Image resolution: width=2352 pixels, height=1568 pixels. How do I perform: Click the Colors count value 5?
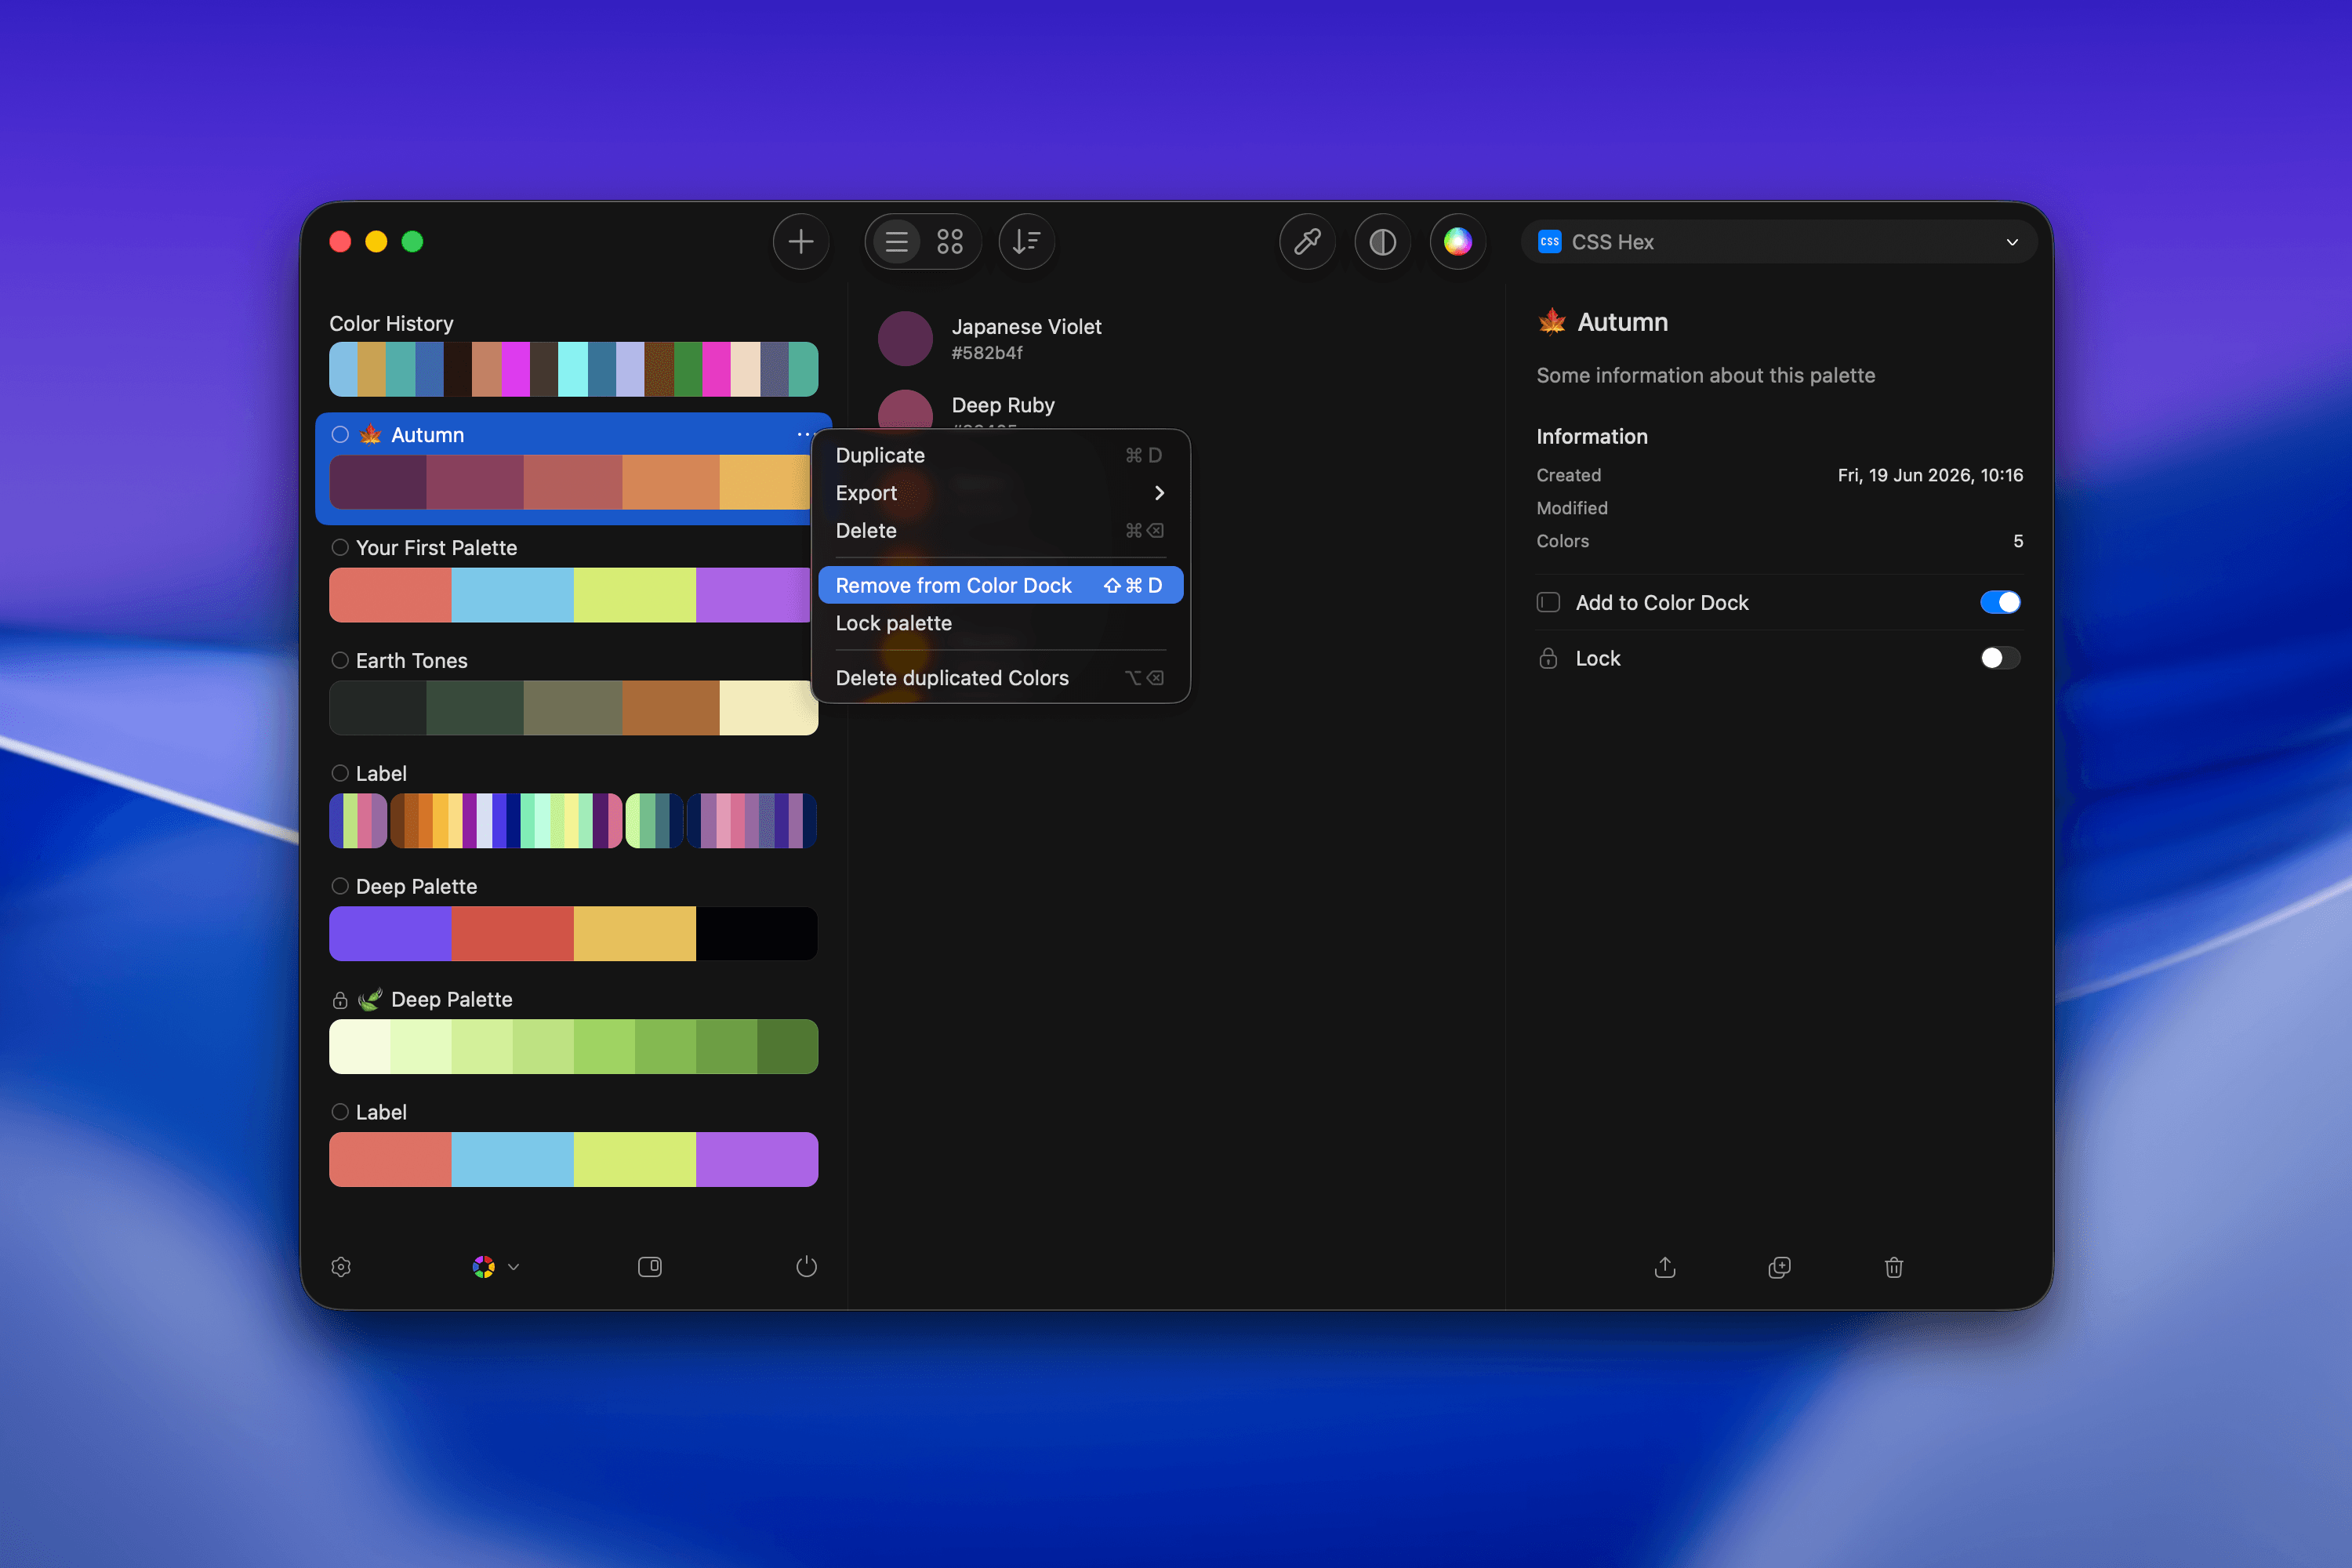click(2017, 541)
